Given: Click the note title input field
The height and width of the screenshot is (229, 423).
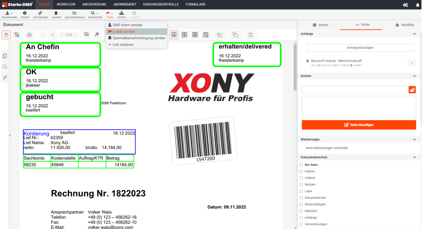Looking at the screenshot, I should pyautogui.click(x=355, y=90).
